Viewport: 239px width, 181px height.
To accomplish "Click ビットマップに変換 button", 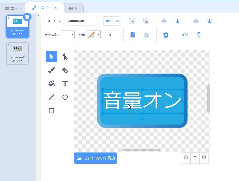I will tap(96, 158).
